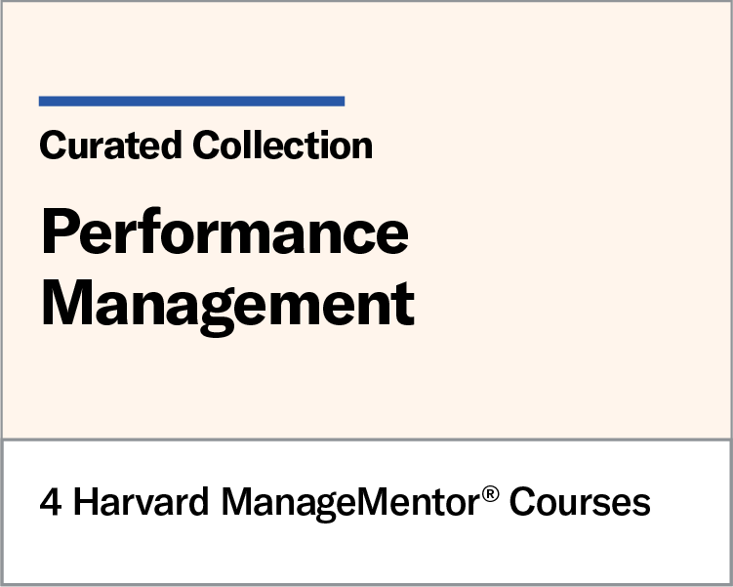Click the numeral 4 in the footer

(x=51, y=502)
